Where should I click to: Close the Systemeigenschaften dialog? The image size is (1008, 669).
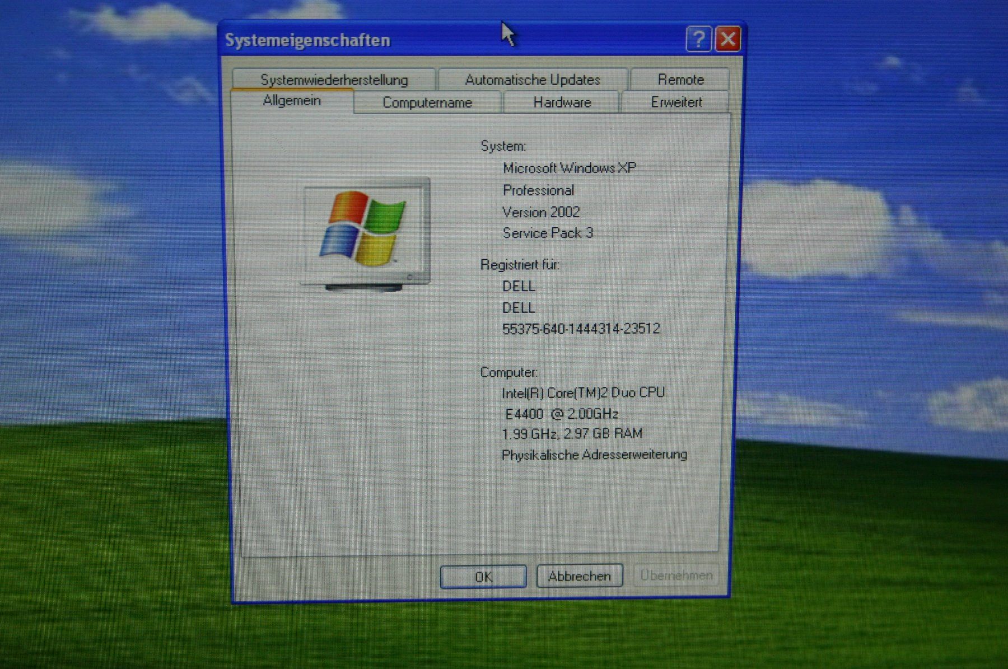click(728, 39)
